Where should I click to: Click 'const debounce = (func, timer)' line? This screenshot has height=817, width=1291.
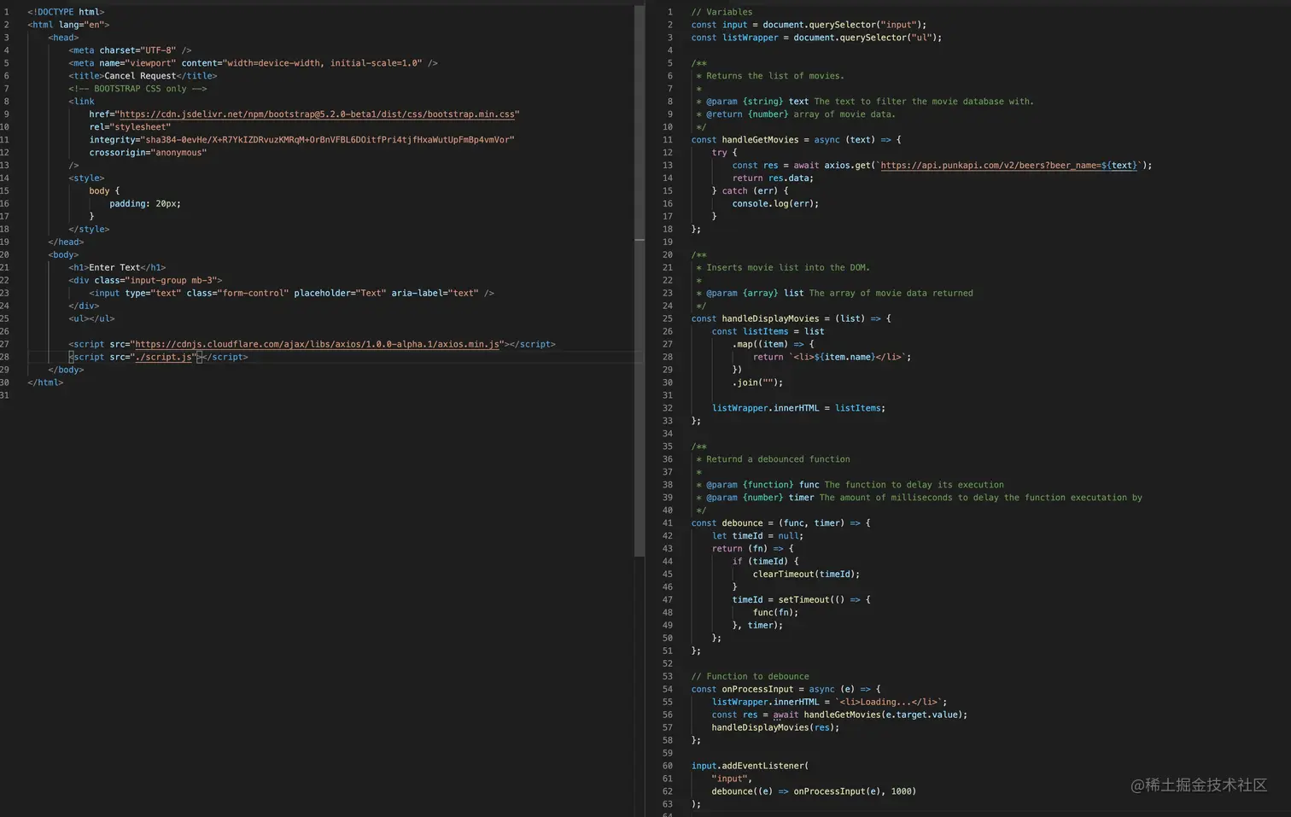tap(780, 523)
